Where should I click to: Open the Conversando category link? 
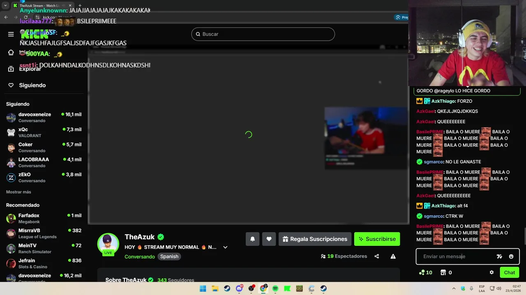140,256
